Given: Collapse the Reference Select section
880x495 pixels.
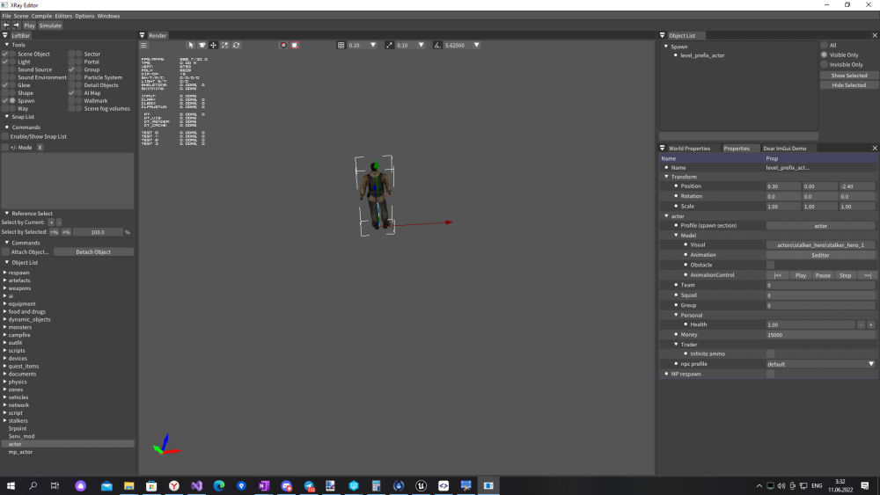Looking at the screenshot, I should pos(7,213).
